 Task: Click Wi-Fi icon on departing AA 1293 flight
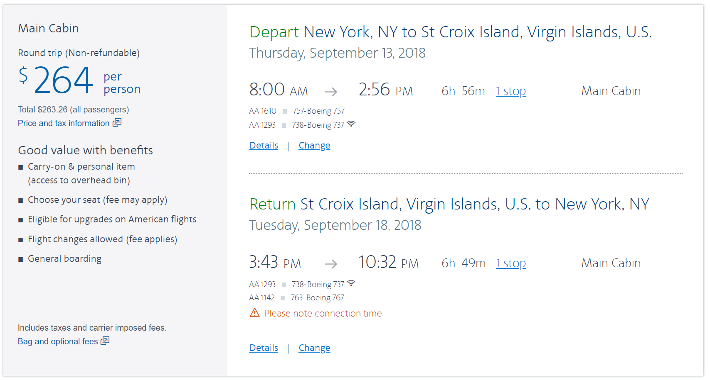351,124
